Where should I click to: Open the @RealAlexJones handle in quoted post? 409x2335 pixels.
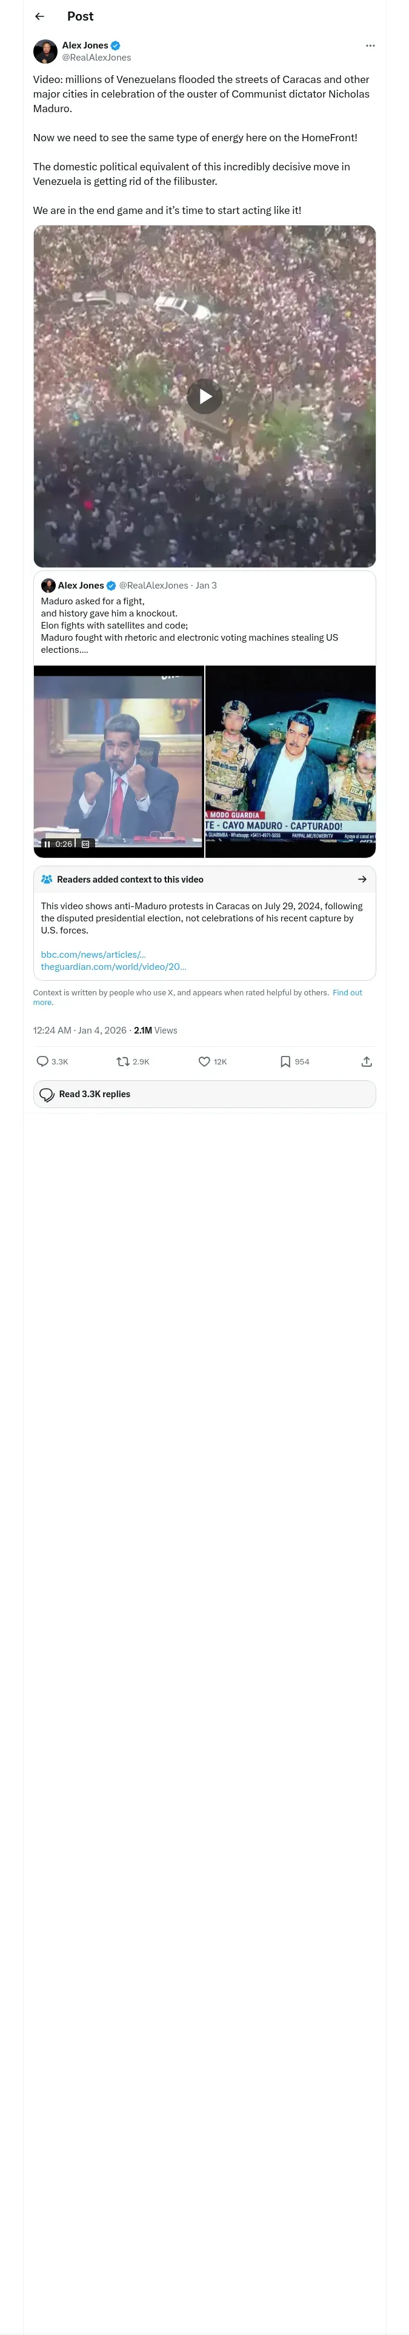point(153,586)
